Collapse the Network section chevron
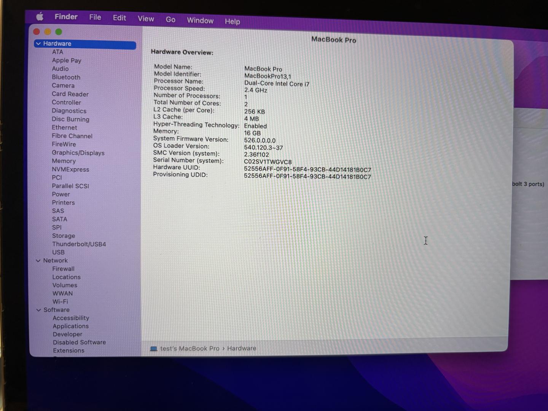 pos(38,261)
